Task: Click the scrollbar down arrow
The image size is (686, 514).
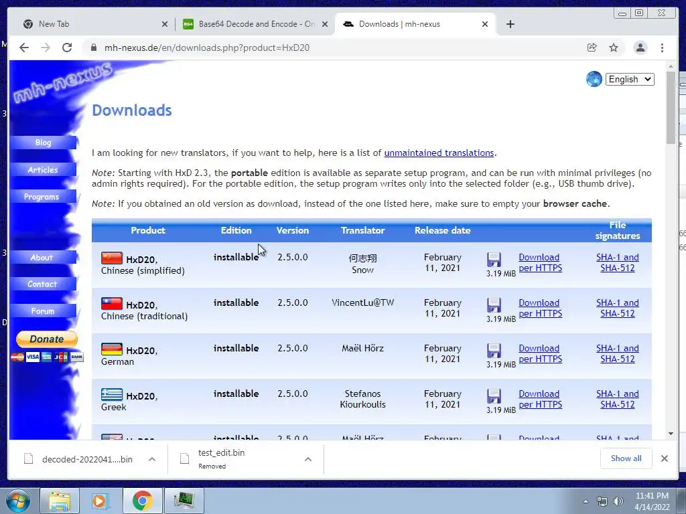Action: click(x=671, y=434)
